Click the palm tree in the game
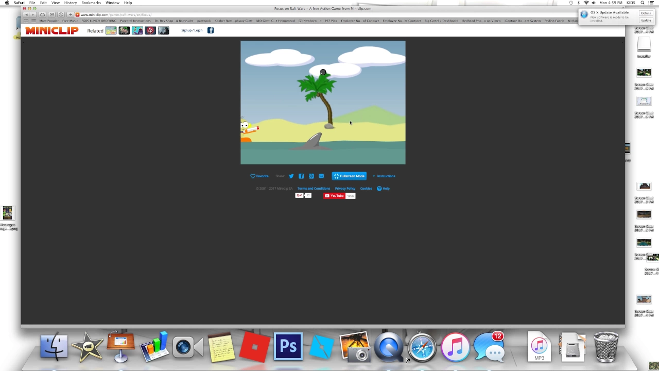This screenshot has width=659, height=371. 318,100
